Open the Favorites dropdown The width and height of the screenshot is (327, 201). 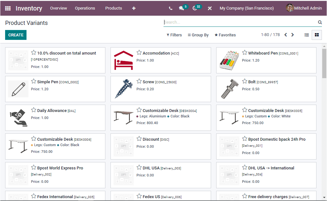click(225, 35)
